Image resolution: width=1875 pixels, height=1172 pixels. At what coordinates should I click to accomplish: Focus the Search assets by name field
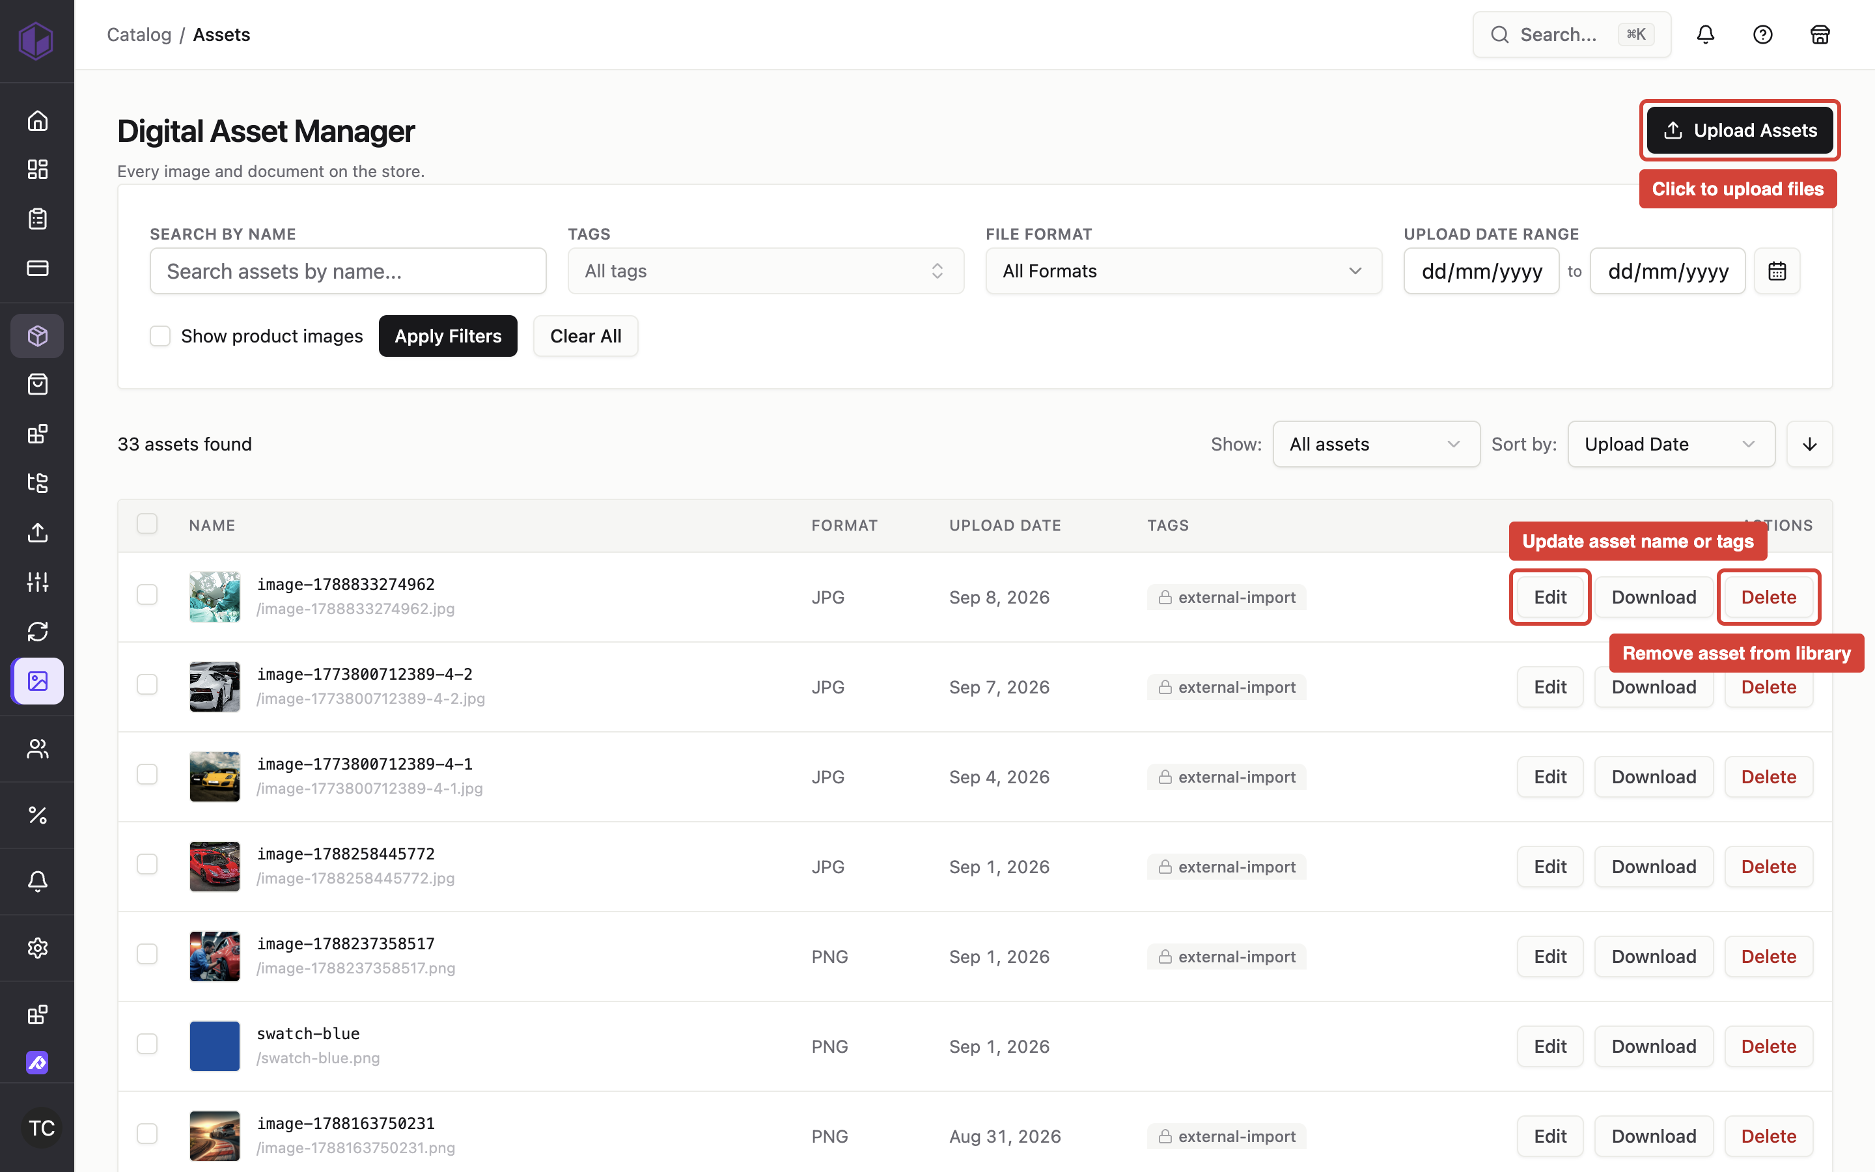[x=348, y=272]
